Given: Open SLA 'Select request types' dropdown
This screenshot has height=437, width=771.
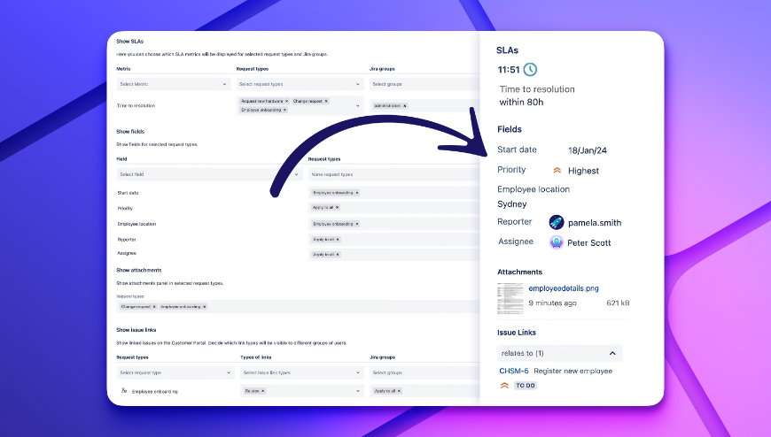Looking at the screenshot, I should [300, 84].
